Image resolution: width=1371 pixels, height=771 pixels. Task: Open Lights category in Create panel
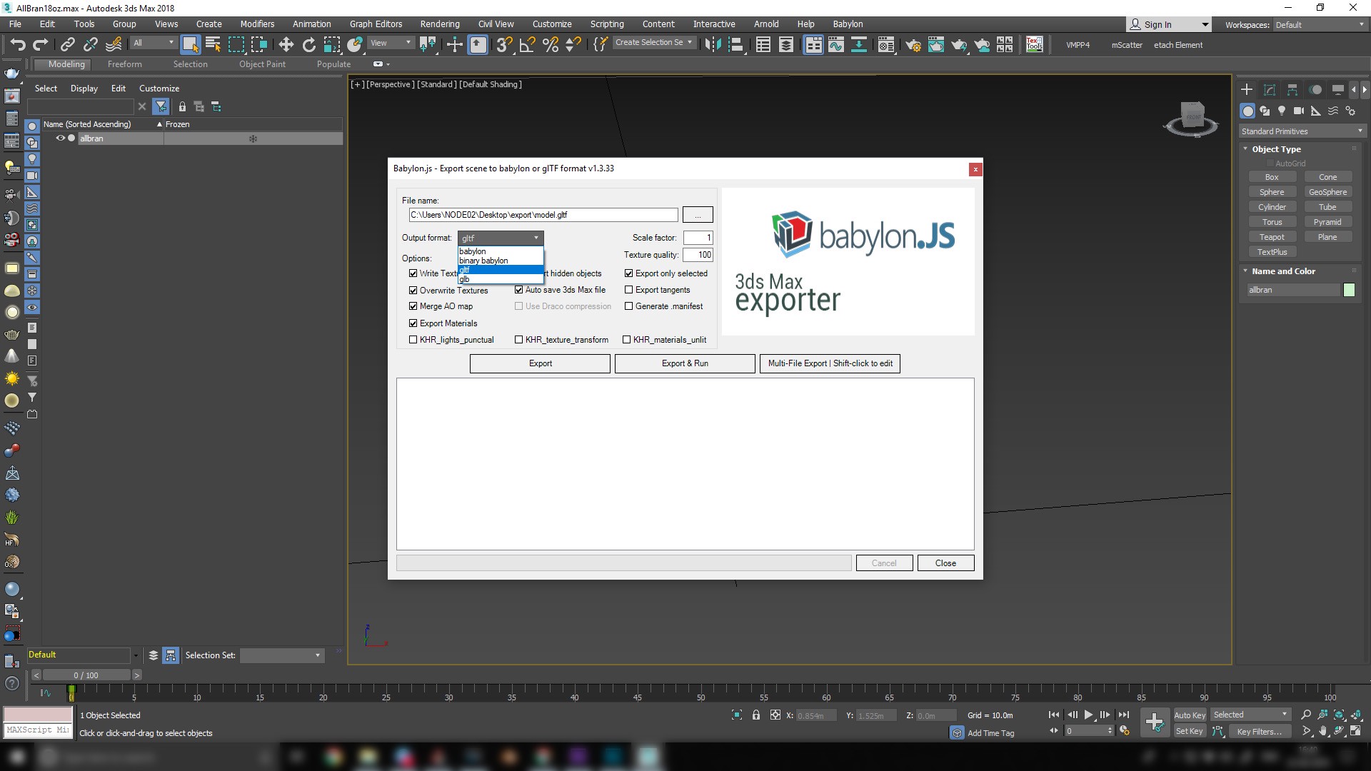point(1282,111)
